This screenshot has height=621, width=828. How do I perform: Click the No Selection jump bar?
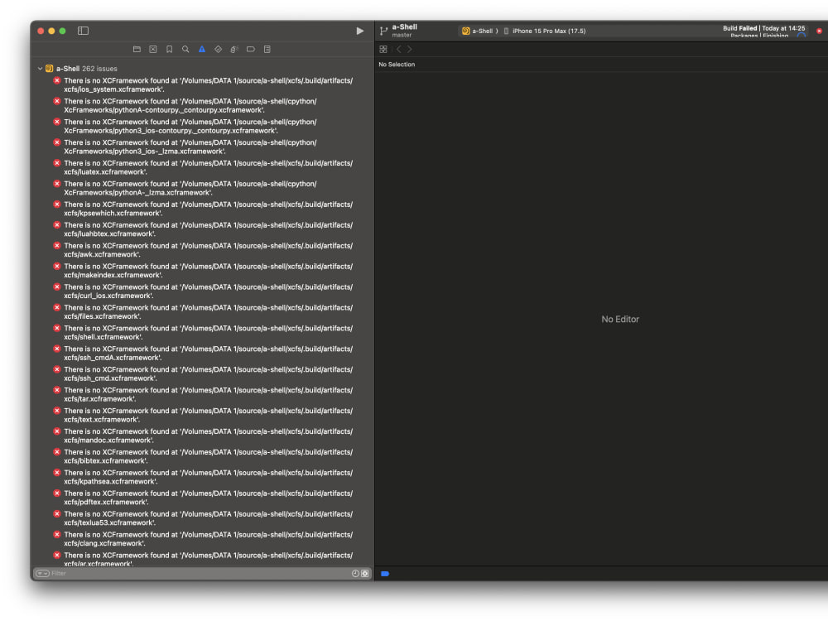point(397,65)
